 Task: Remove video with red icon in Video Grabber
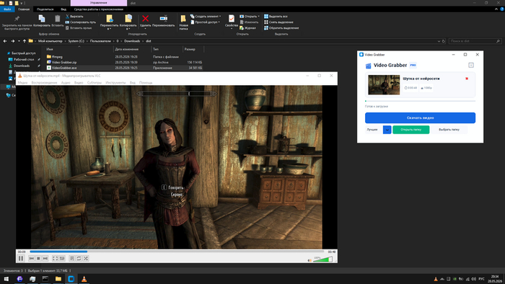[x=467, y=79]
